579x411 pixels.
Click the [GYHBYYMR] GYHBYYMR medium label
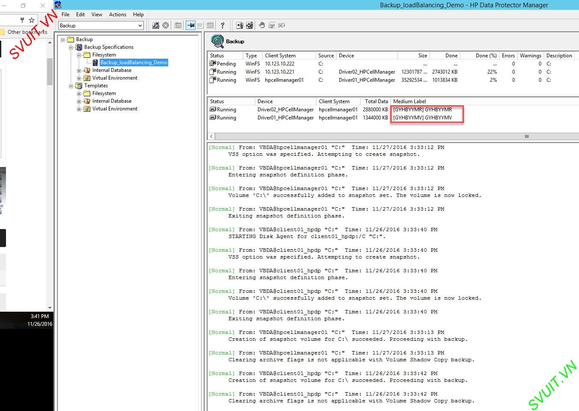tap(422, 110)
